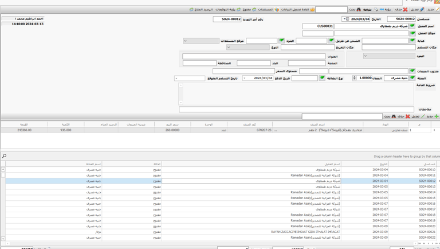Click the Available balance (الرصيد المتاح) toolbar icon
The height and width of the screenshot is (249, 440).
(x=191, y=9)
